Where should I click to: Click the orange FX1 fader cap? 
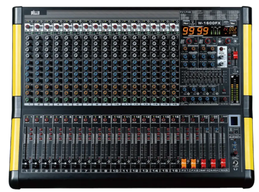pyautogui.click(x=184, y=163)
